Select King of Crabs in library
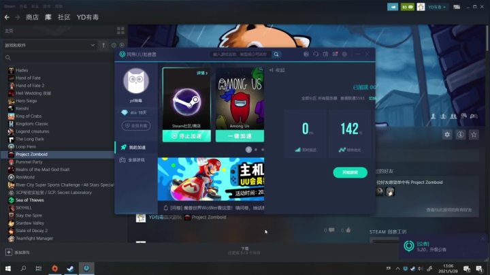The height and width of the screenshot is (275, 490). point(29,116)
